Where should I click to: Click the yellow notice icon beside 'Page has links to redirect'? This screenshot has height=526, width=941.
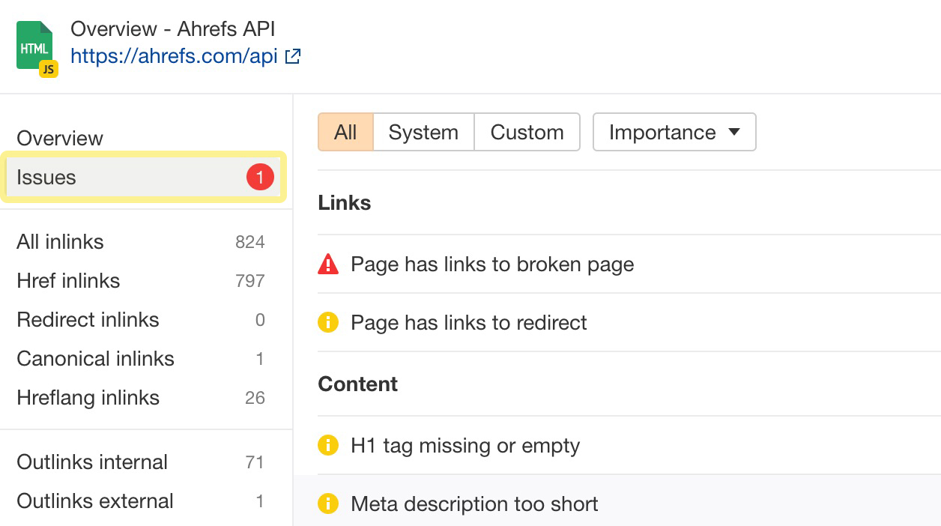point(328,322)
